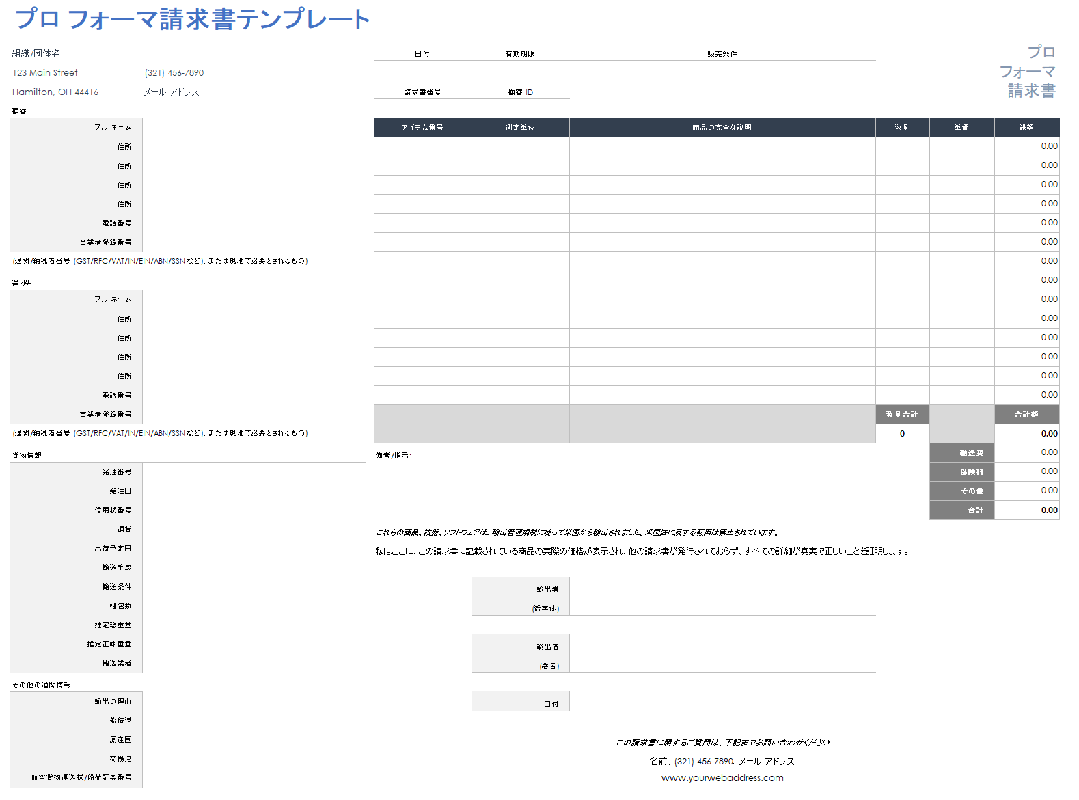Click the 出荷予定日 label
This screenshot has height=800, width=1079.
click(x=113, y=548)
